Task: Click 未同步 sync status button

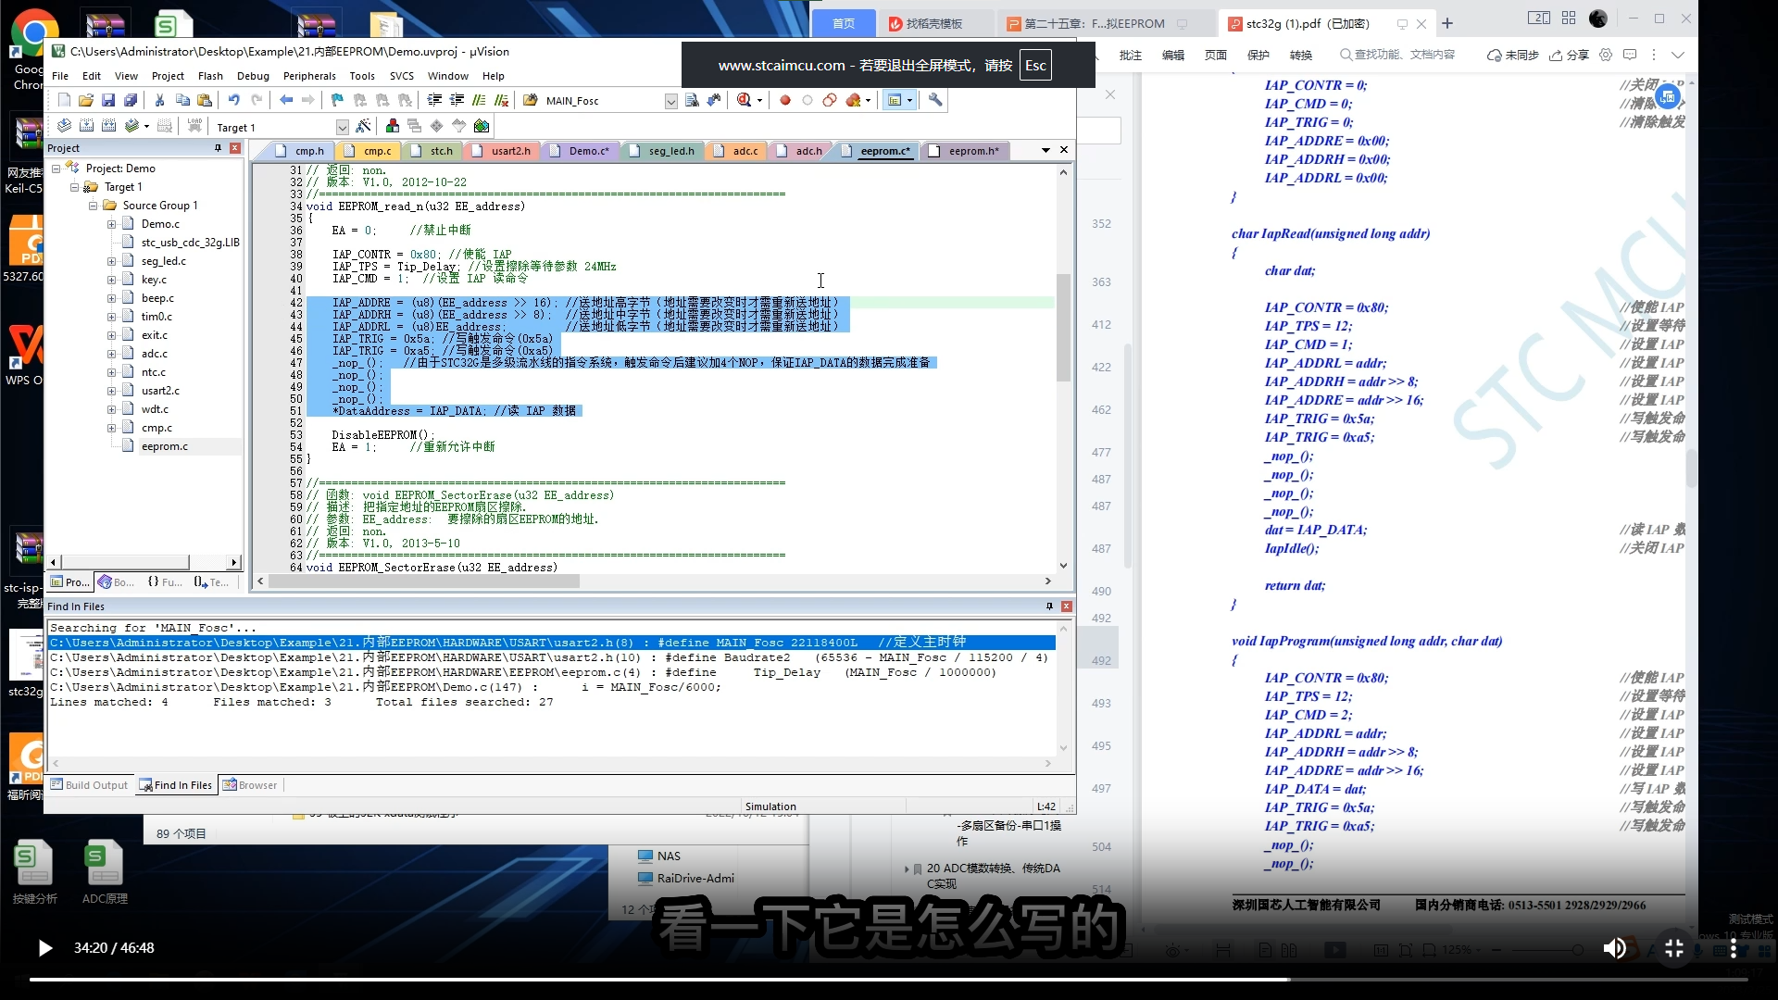Action: tap(1512, 55)
